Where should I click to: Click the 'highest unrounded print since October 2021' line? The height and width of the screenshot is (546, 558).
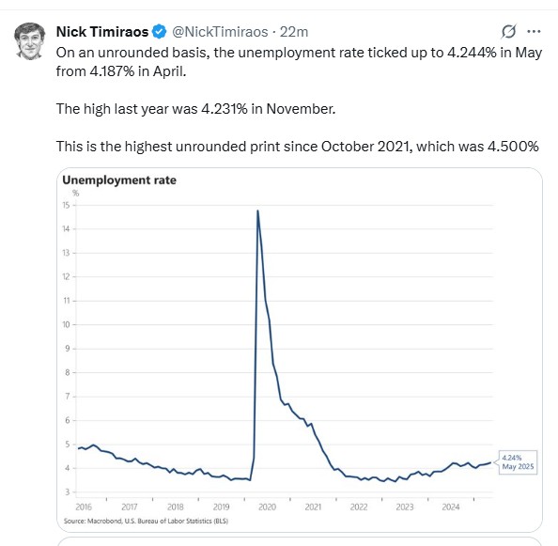pos(298,147)
